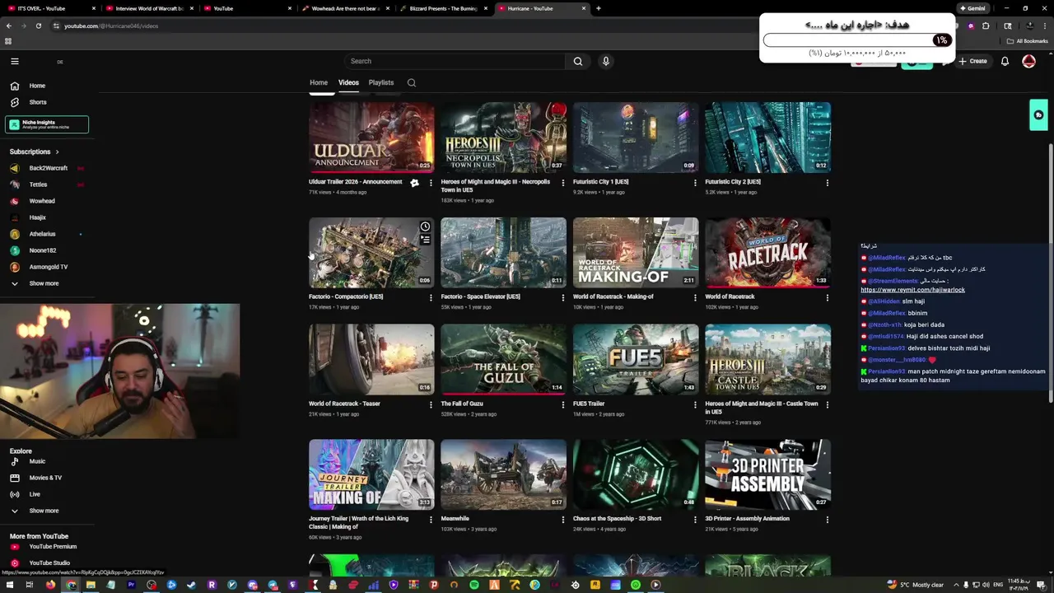Add Factorio Compactorio to Watch Later
Image resolution: width=1054 pixels, height=593 pixels.
tap(425, 226)
